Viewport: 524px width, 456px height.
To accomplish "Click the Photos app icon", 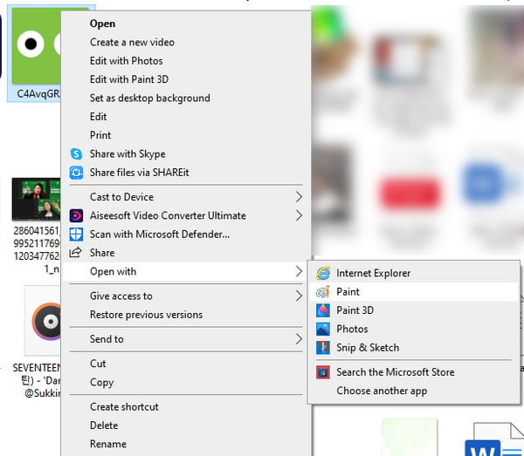I will tap(323, 329).
